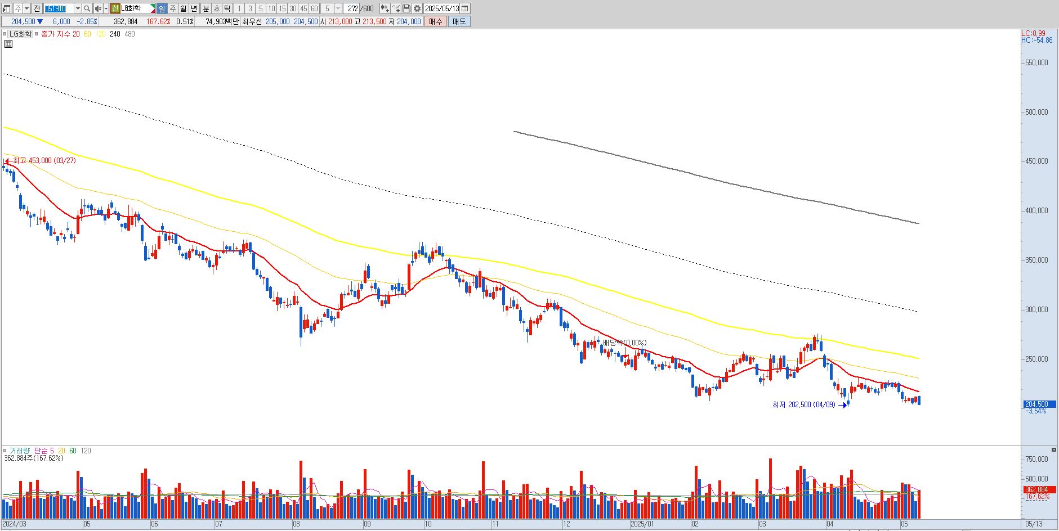Click the LG화학 chart legend label
The image size is (1059, 531).
[20, 34]
